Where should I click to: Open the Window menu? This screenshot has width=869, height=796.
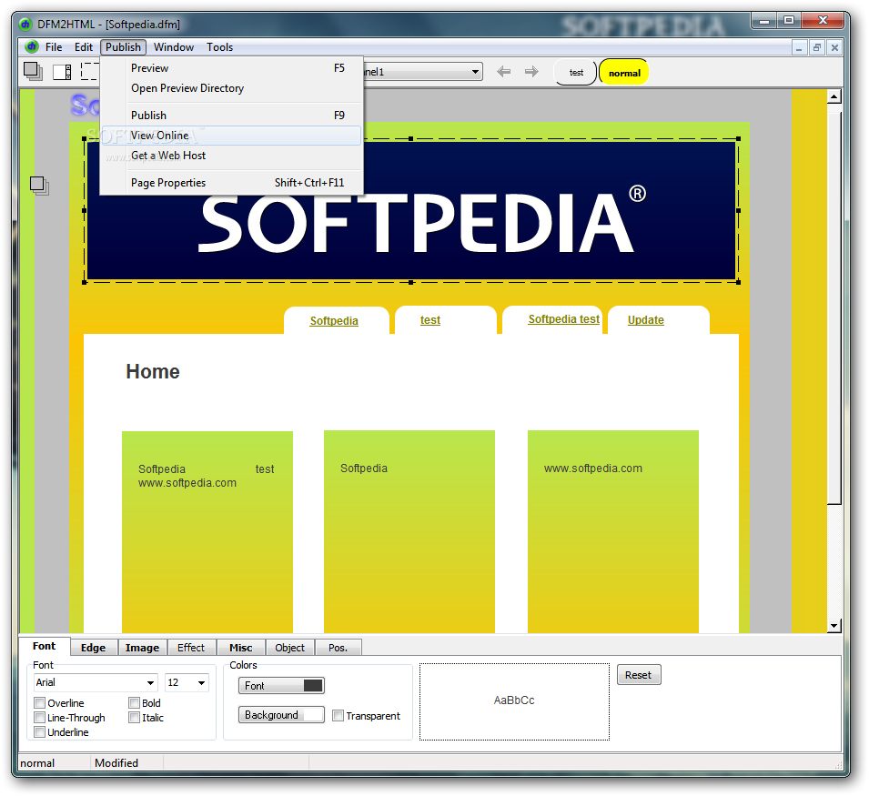click(174, 47)
